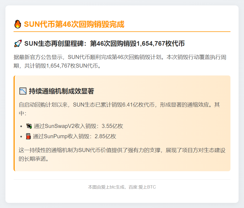Click the "3.55亿枚" burn amount

112,126
